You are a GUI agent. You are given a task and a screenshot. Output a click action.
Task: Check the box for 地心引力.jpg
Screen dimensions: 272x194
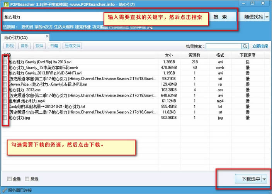point(5,118)
